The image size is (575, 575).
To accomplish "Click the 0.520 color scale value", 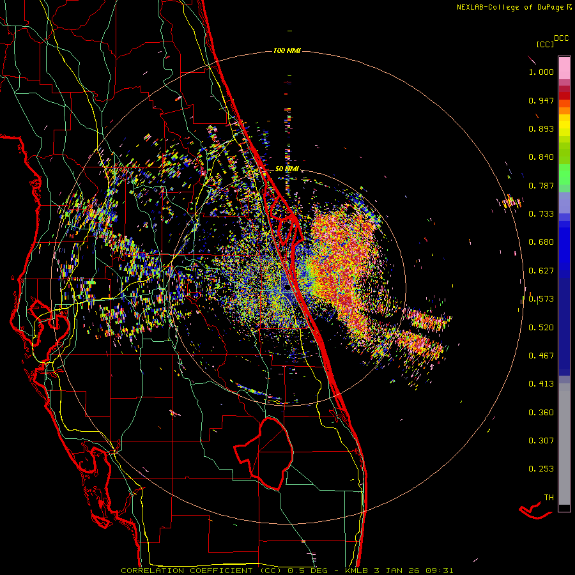I will [541, 328].
